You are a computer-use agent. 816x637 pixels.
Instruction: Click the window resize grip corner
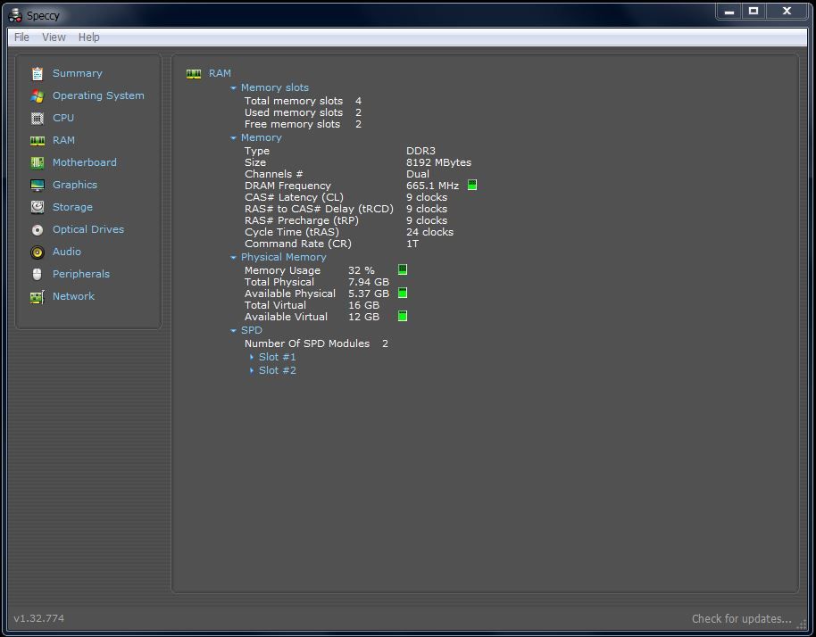click(x=802, y=625)
